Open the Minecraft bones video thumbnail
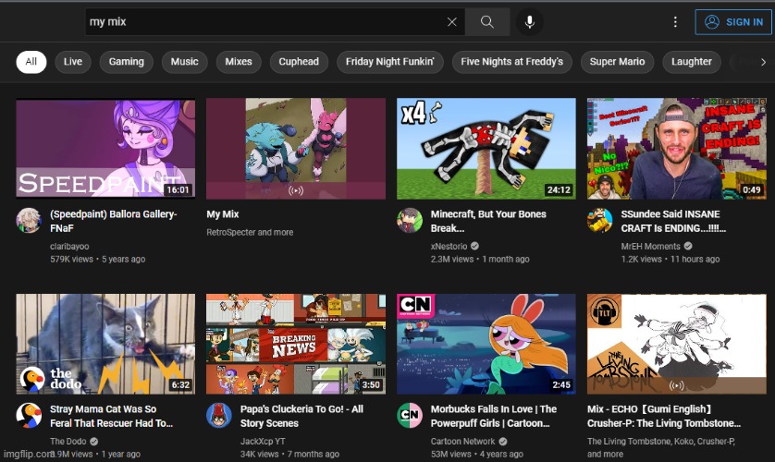The width and height of the screenshot is (775, 462). 486,149
